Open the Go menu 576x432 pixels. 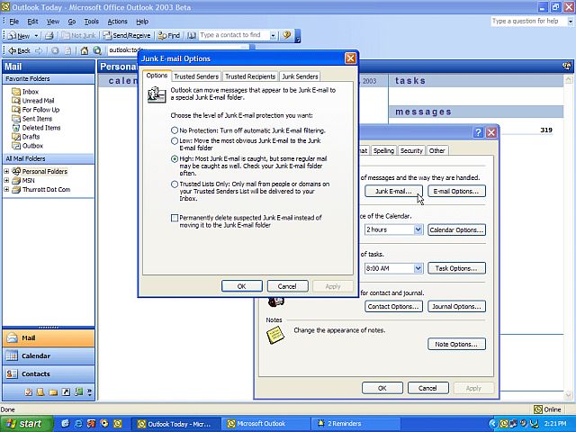pyautogui.click(x=72, y=22)
